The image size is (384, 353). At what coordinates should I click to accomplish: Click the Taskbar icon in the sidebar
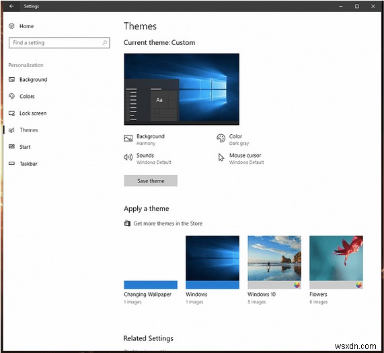[x=11, y=164]
